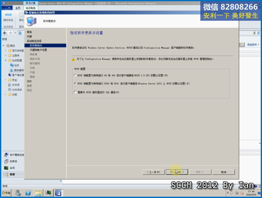Go forward with the right arrow
The height and width of the screenshot is (198, 262).
10,33
